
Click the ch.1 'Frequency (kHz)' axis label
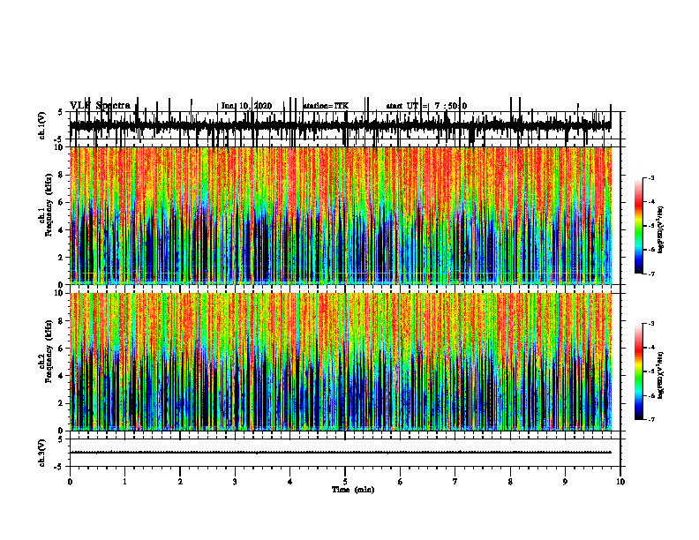[x=49, y=206]
